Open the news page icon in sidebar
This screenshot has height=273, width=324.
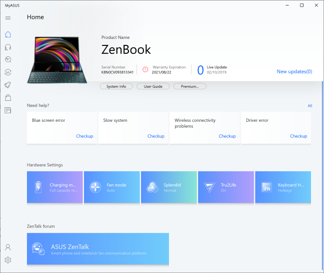8,110
